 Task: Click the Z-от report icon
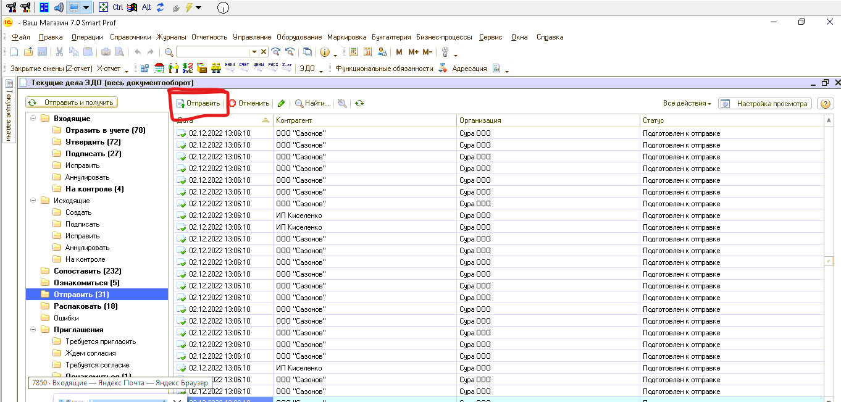[287, 68]
